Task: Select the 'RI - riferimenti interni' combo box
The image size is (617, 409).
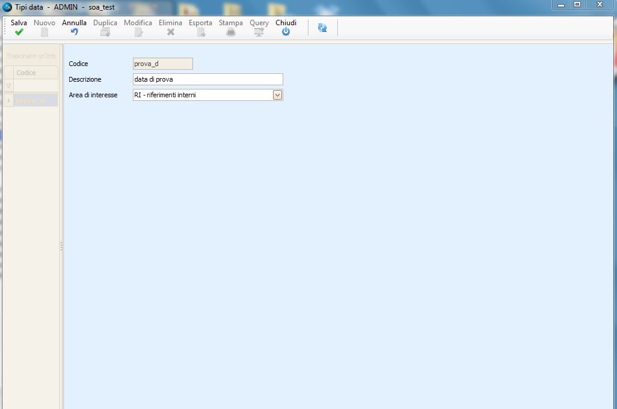Action: tap(202, 95)
